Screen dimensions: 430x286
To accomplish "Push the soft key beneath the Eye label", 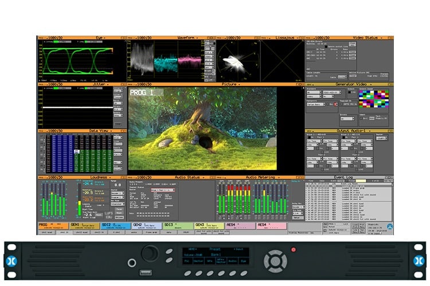I will (244, 273).
